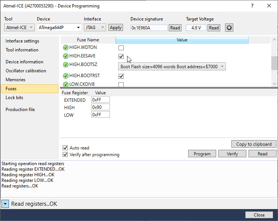Click the green status icon beside LOW.CKDIV8
The width and height of the screenshot is (278, 221).
tap(66, 84)
